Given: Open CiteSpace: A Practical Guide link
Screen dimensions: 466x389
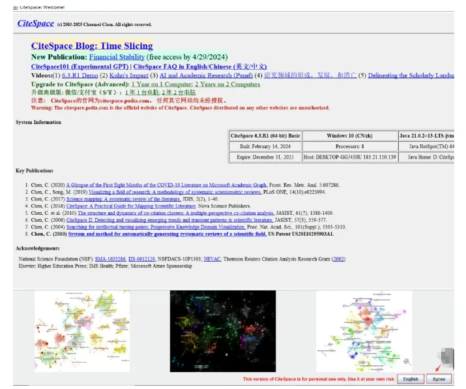Looking at the screenshot, I should pyautogui.click(x=131, y=206).
